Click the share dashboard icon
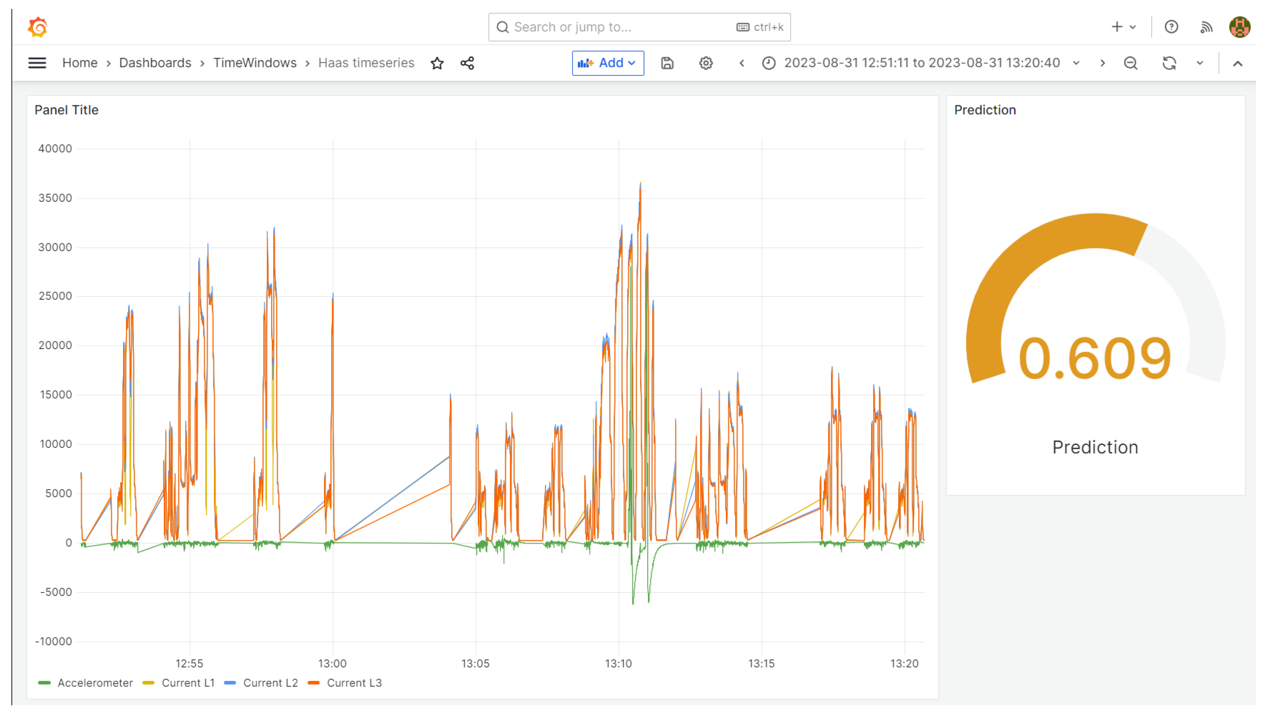The image size is (1265, 717). (467, 64)
